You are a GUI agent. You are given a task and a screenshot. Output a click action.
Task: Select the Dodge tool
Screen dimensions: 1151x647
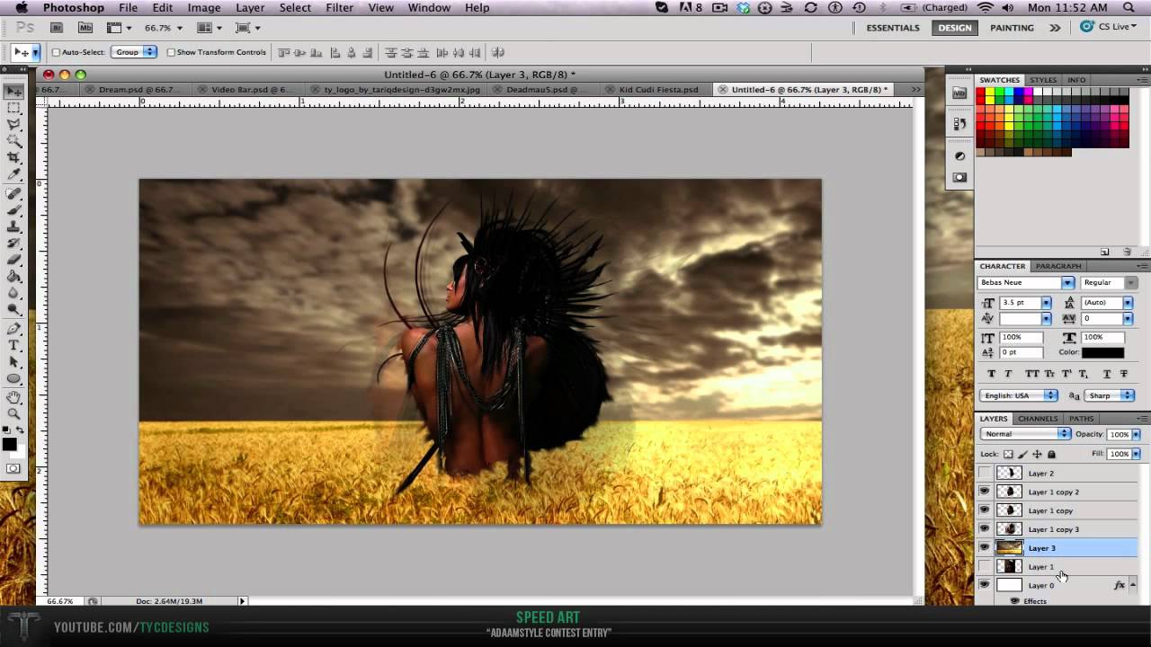click(x=14, y=310)
